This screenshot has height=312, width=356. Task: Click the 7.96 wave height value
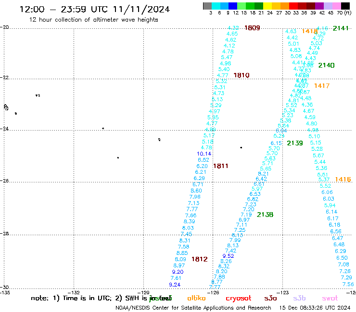[195, 197]
